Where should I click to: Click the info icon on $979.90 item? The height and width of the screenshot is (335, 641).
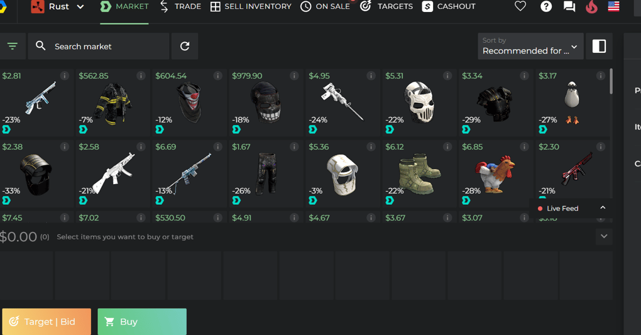[x=294, y=75]
